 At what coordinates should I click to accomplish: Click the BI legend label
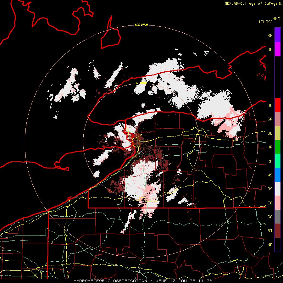pos(270,231)
